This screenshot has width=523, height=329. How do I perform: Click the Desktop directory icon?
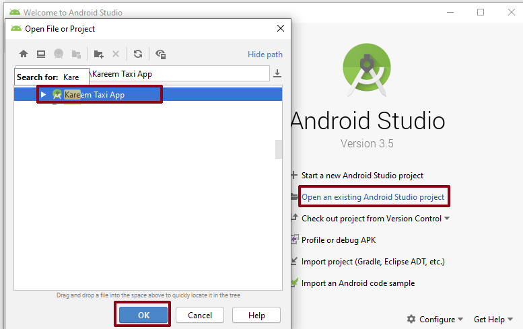tap(41, 54)
